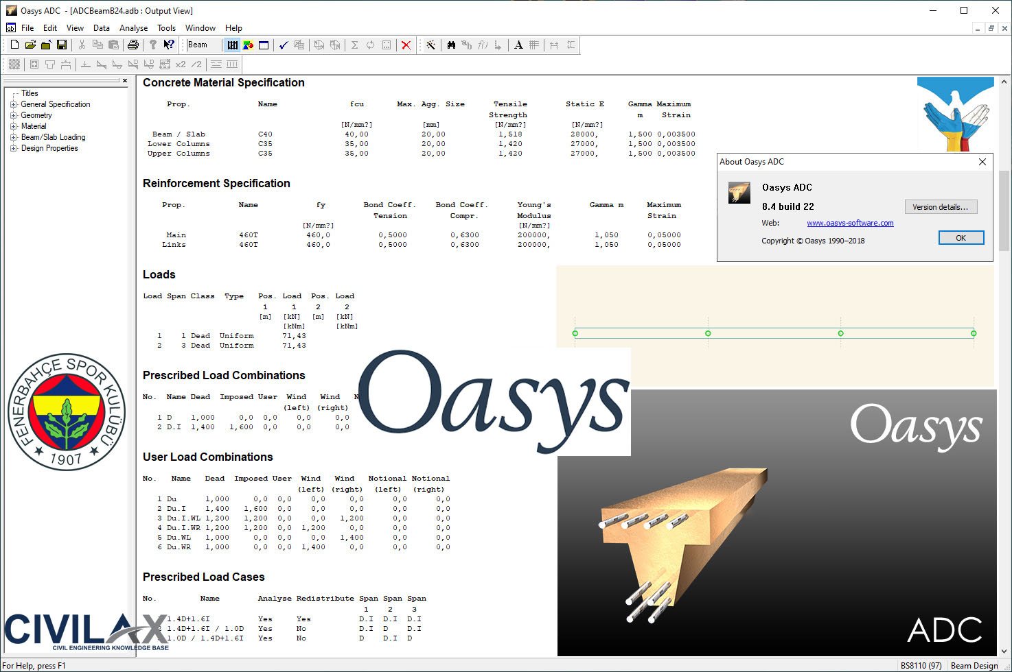Toggle the graphic view toolbar icon

[x=248, y=45]
